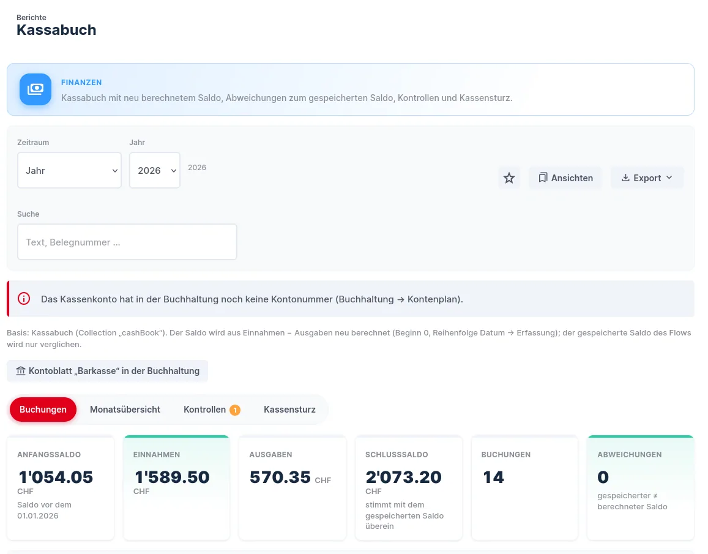Go to the Kassensturz tab

click(x=289, y=410)
